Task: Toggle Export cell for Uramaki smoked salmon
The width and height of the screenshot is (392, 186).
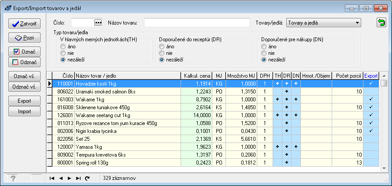Action: (x=371, y=92)
